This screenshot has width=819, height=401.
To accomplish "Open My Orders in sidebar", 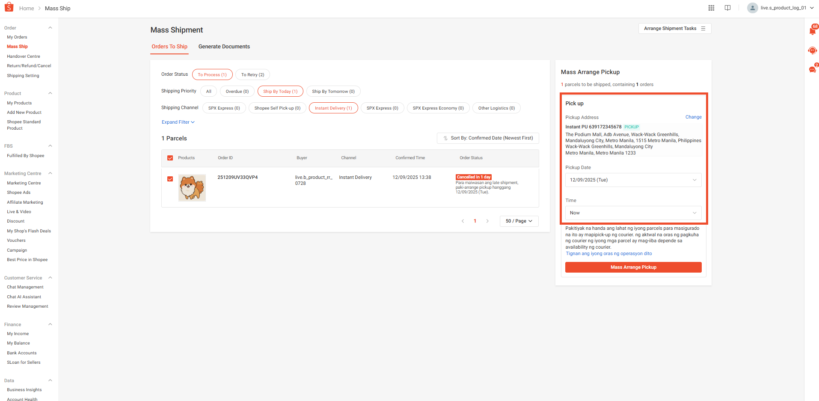I will coord(17,37).
